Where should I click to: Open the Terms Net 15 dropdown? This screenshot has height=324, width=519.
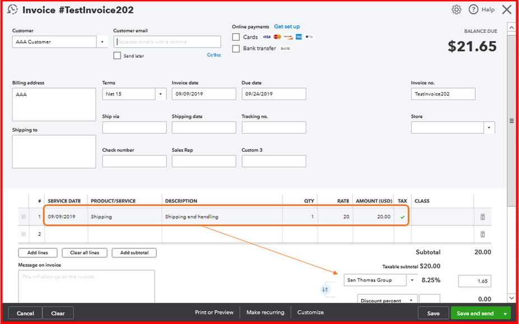pos(160,94)
